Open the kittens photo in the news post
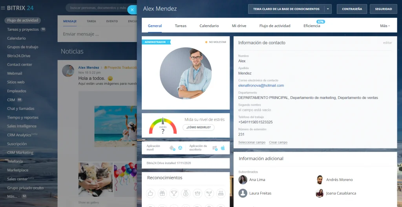Viewport: 402px width, 207px height. click(x=96, y=180)
